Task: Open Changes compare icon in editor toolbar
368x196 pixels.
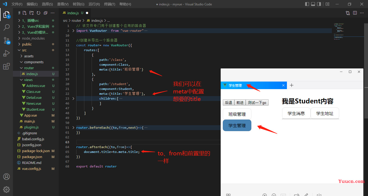Action: click(348, 13)
